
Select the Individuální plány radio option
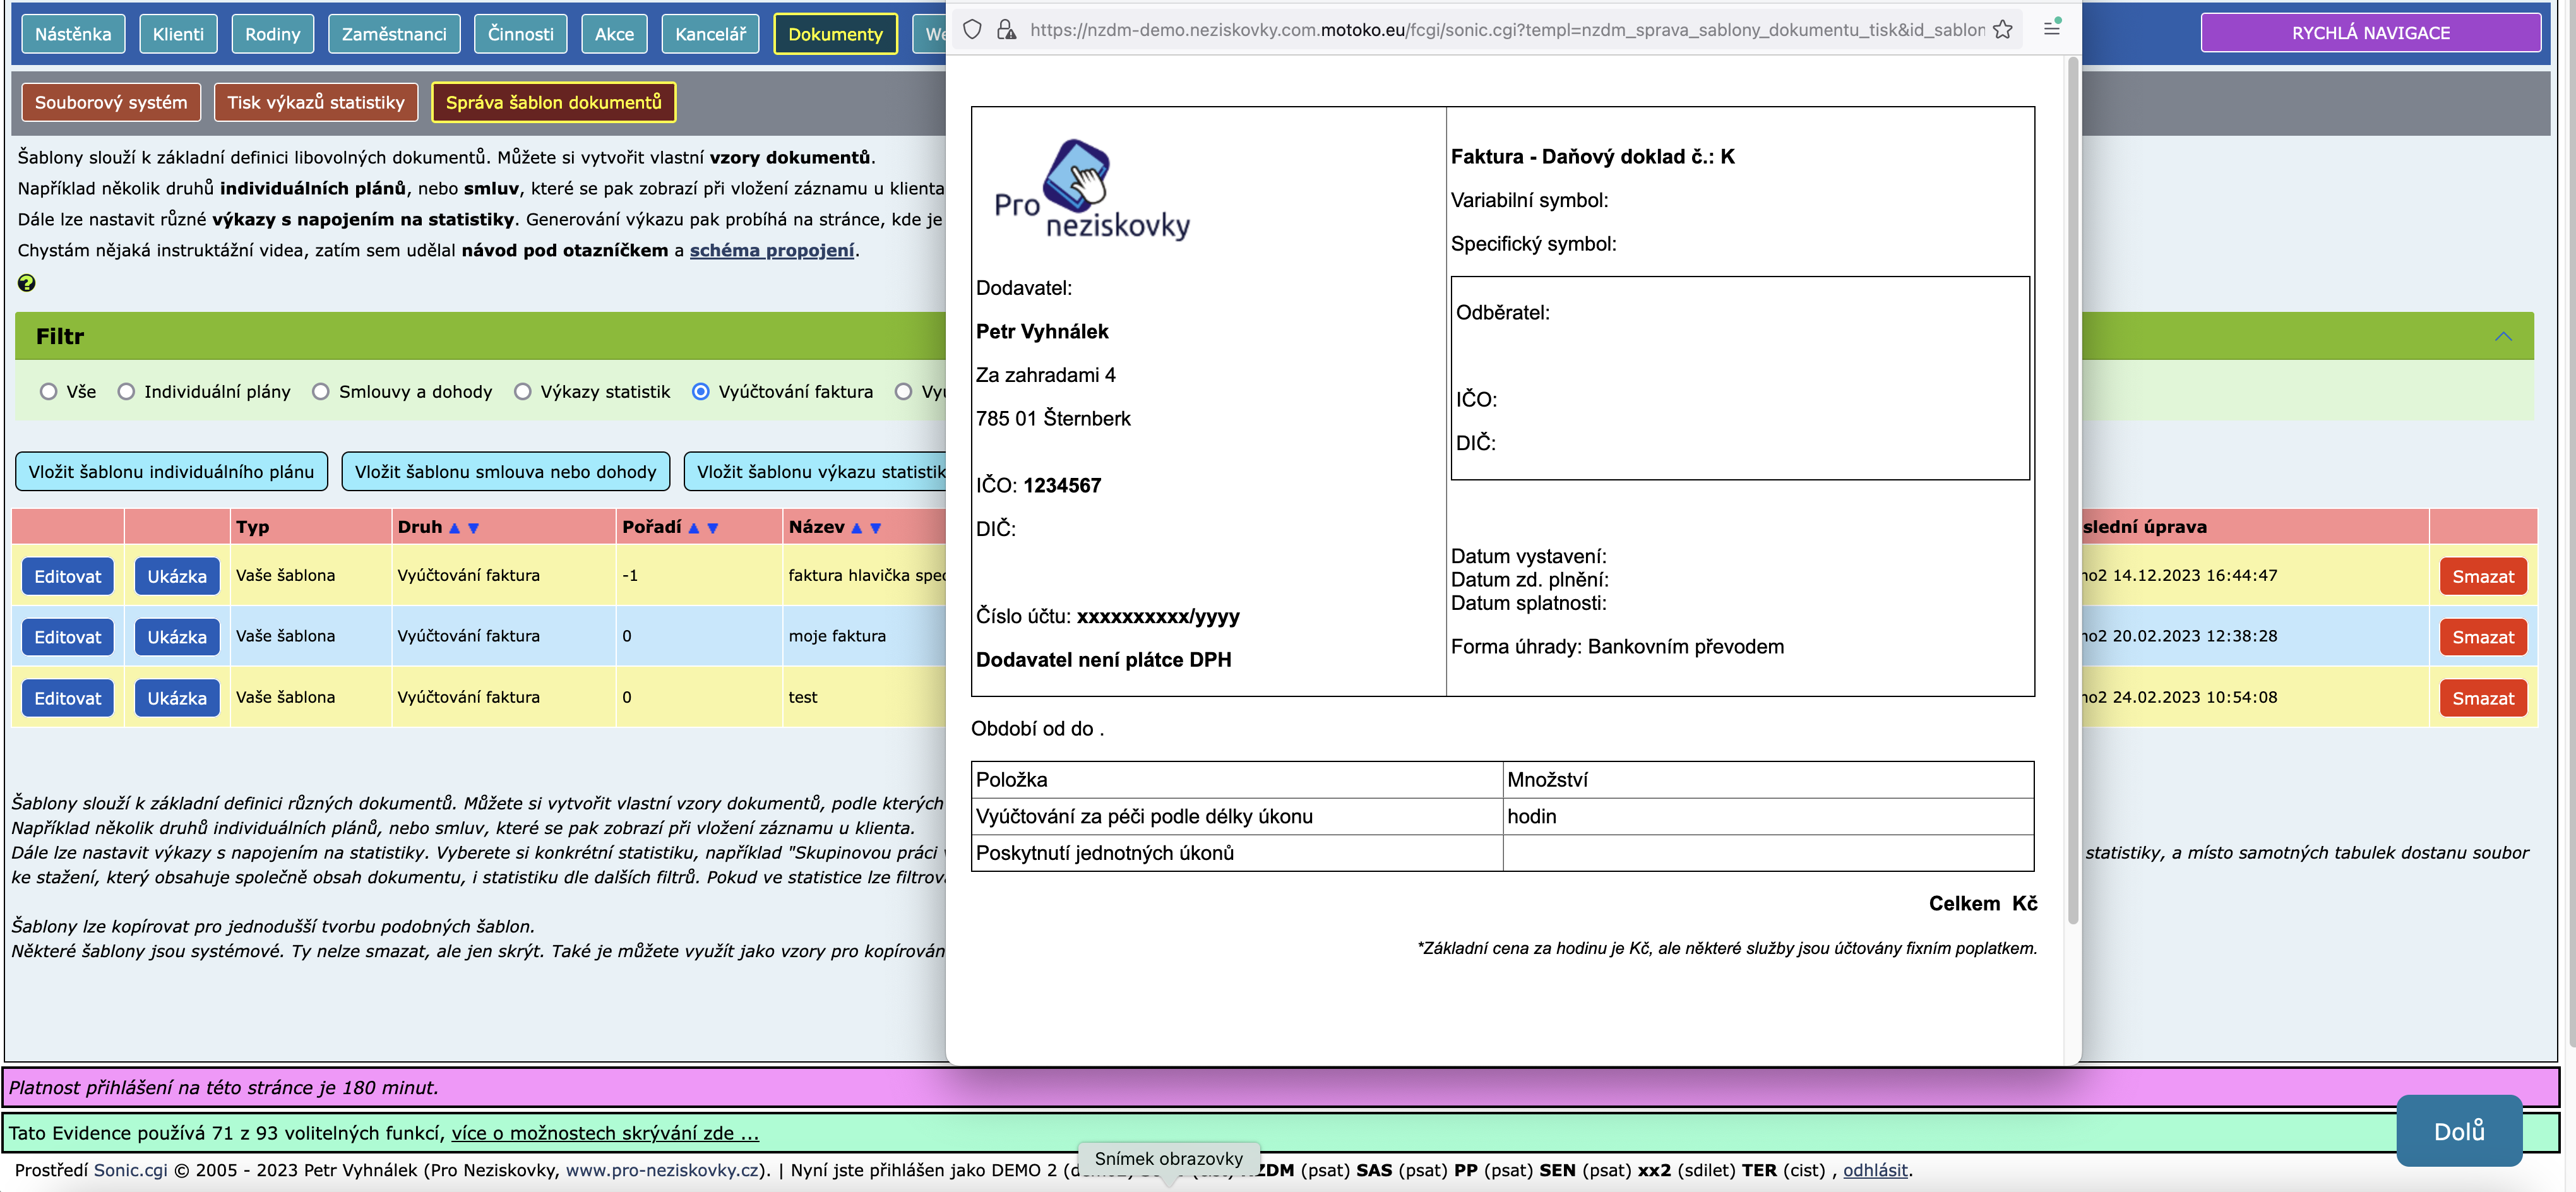pos(126,392)
